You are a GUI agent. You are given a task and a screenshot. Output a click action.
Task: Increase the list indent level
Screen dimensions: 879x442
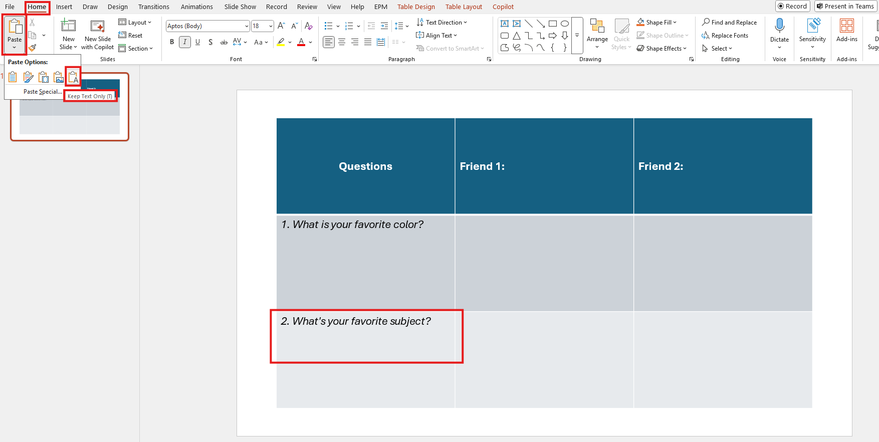(384, 26)
